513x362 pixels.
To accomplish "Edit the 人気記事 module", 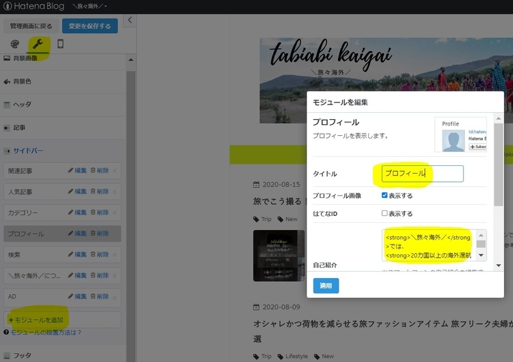I will click(x=78, y=192).
